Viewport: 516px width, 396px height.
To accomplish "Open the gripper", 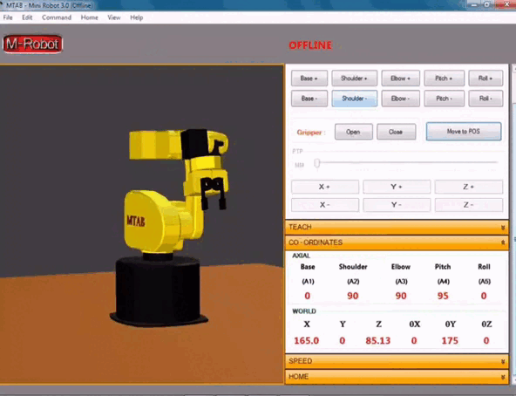I will coord(353,132).
